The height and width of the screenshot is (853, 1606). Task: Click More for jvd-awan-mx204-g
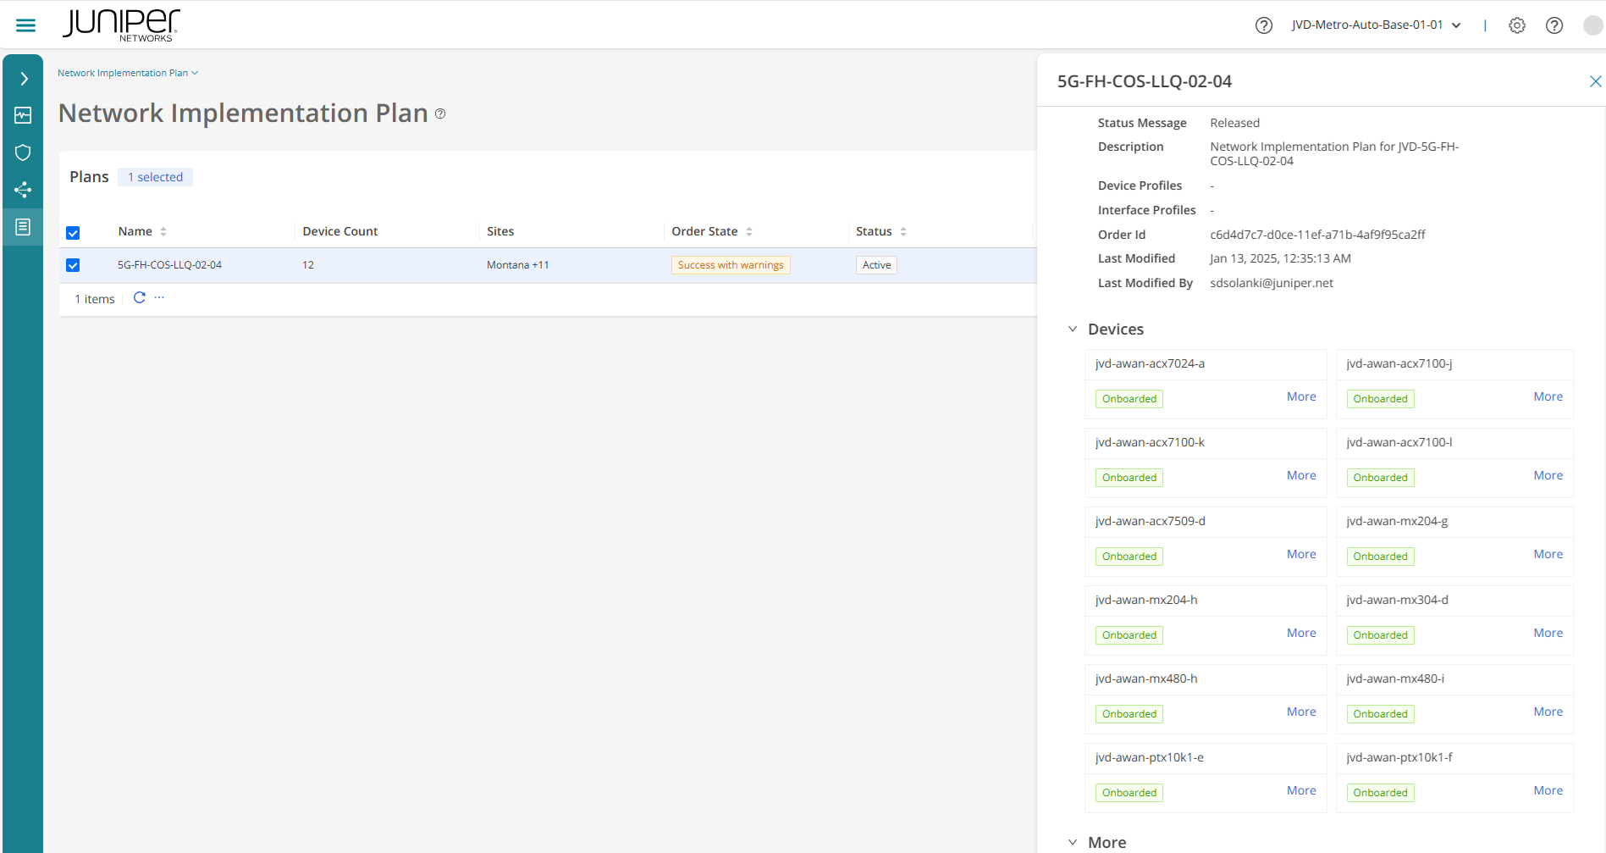coord(1548,554)
